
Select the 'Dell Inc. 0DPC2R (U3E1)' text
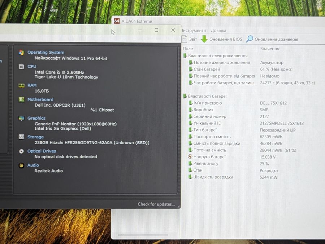(x=60, y=105)
